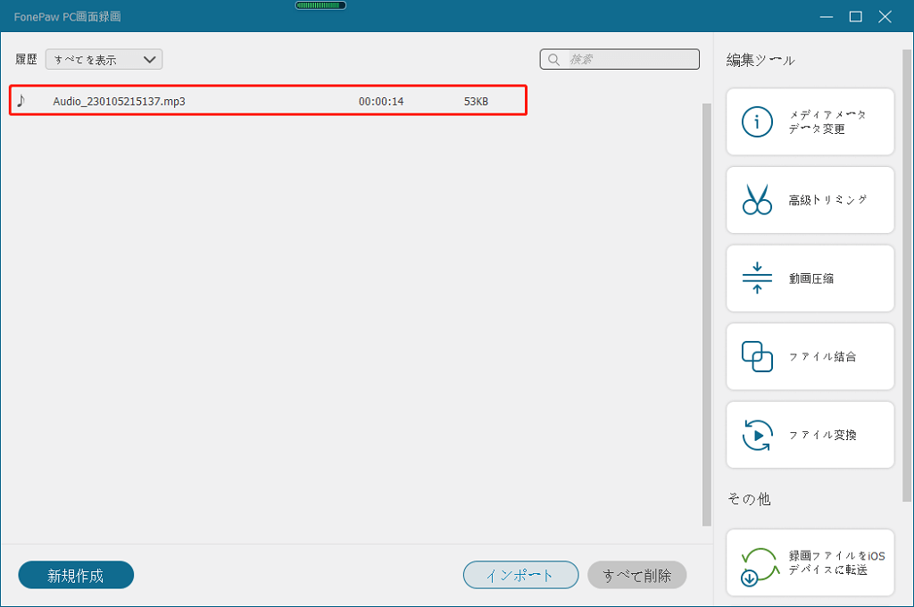Open the 動画圧縮 tool card
914x607 pixels.
pyautogui.click(x=810, y=279)
